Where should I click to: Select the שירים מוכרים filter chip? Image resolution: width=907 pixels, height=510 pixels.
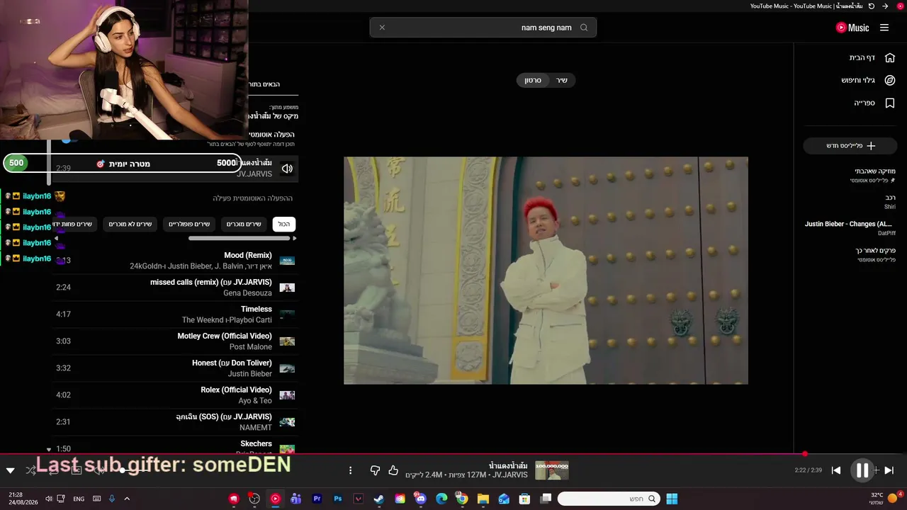244,225
